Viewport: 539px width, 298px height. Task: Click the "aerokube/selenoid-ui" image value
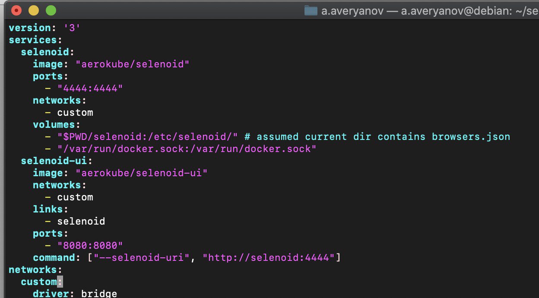point(142,173)
